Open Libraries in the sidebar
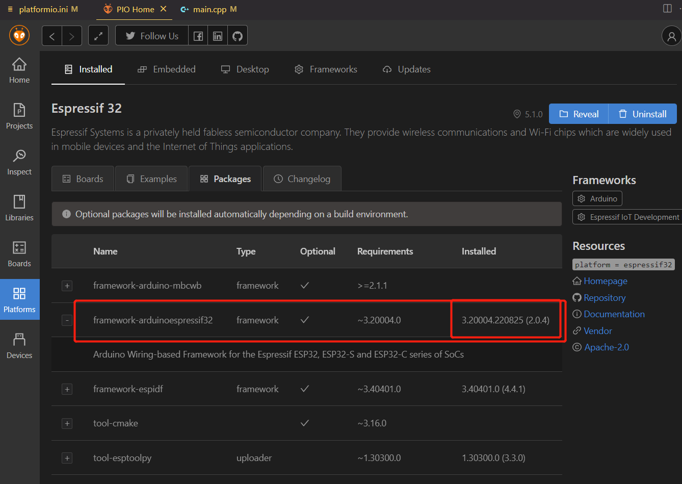682x484 pixels. 19,209
